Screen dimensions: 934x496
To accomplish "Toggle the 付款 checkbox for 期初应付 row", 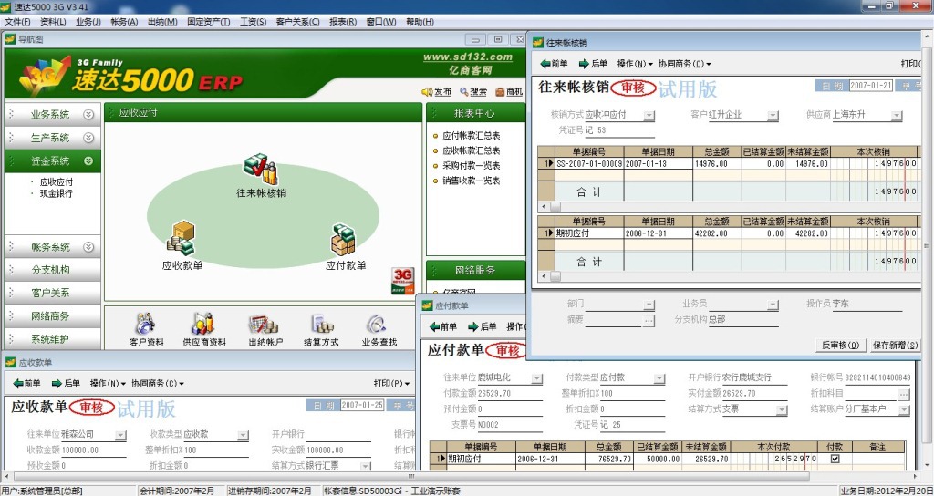I will coord(835,459).
